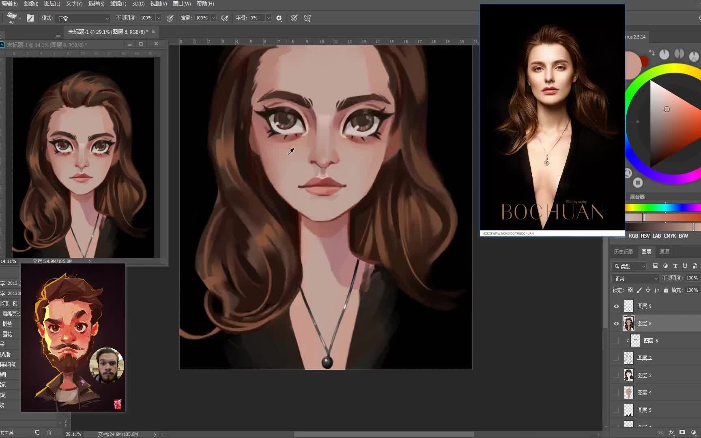701x438 pixels.
Task: Filter layers by pixel image icon
Action: click(655, 266)
